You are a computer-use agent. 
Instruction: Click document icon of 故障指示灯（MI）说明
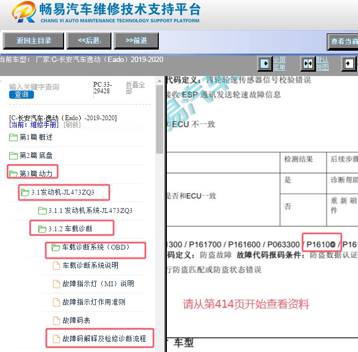(x=57, y=284)
